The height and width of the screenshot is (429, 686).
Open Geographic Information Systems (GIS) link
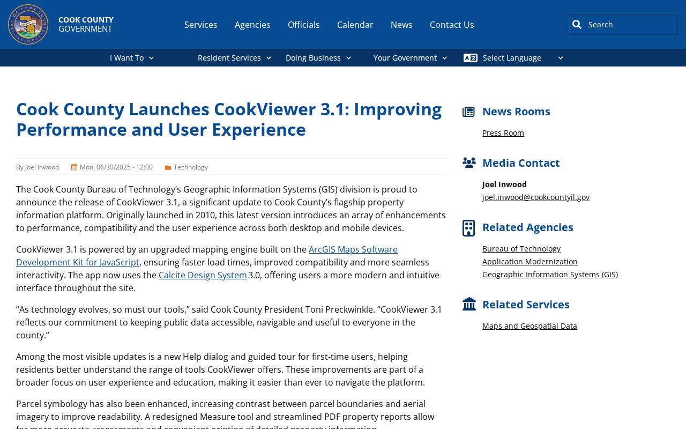pos(550,275)
